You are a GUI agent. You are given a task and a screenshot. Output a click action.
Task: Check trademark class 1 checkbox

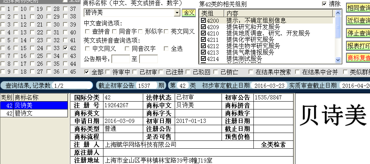click(3, 9)
